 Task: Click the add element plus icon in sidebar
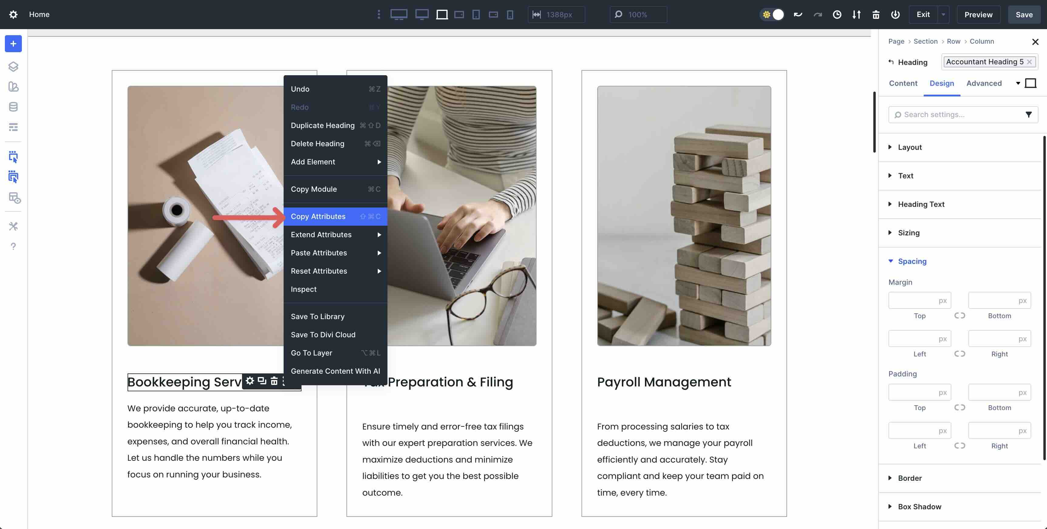coord(13,44)
